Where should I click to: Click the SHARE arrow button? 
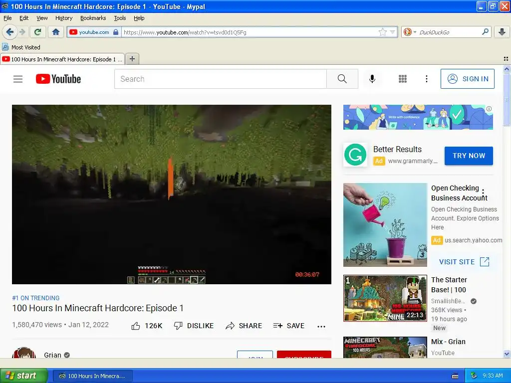click(x=244, y=326)
